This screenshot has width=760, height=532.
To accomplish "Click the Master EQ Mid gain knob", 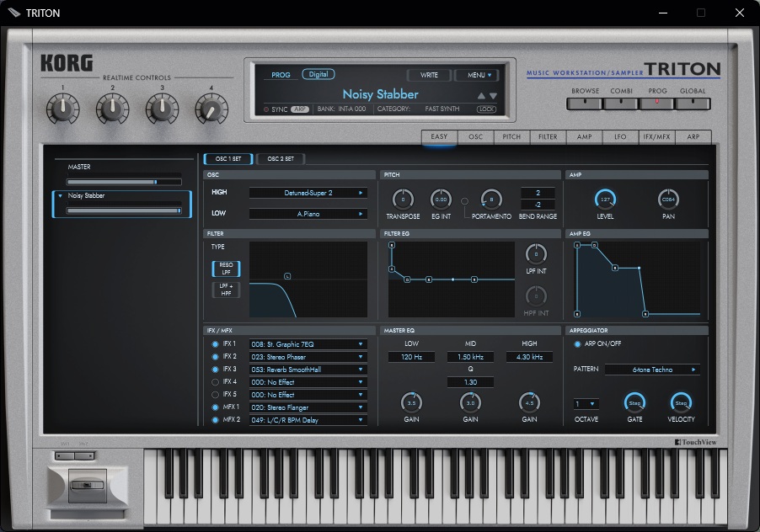I will click(470, 402).
